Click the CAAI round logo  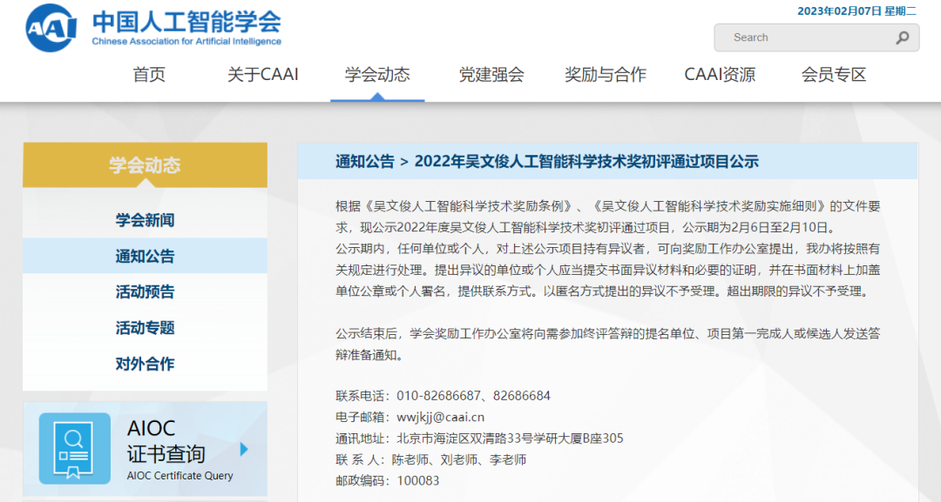click(51, 28)
